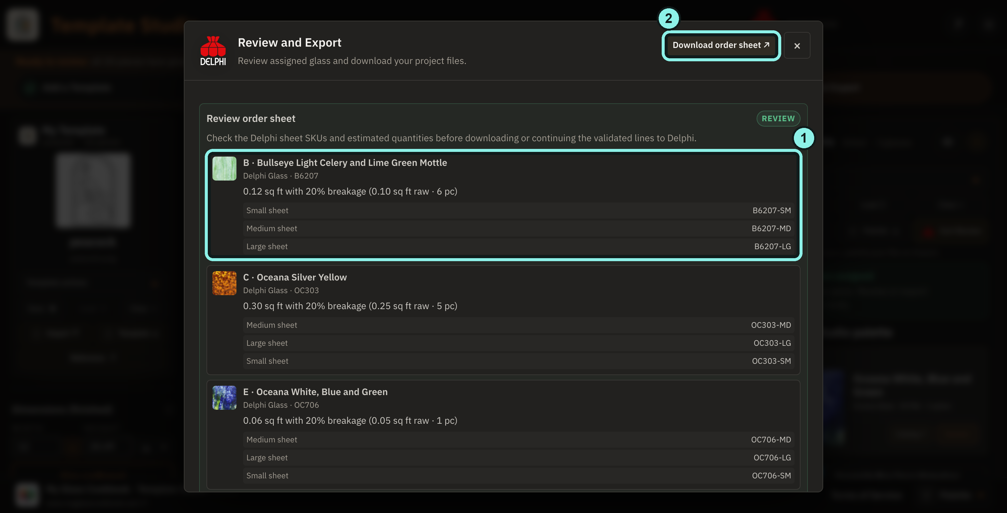1007x513 pixels.
Task: Select the Small sheet row B6207-SM
Action: coord(518,210)
